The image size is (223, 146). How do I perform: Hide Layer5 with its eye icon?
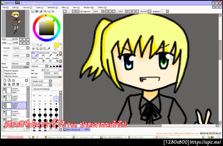pos(4,112)
